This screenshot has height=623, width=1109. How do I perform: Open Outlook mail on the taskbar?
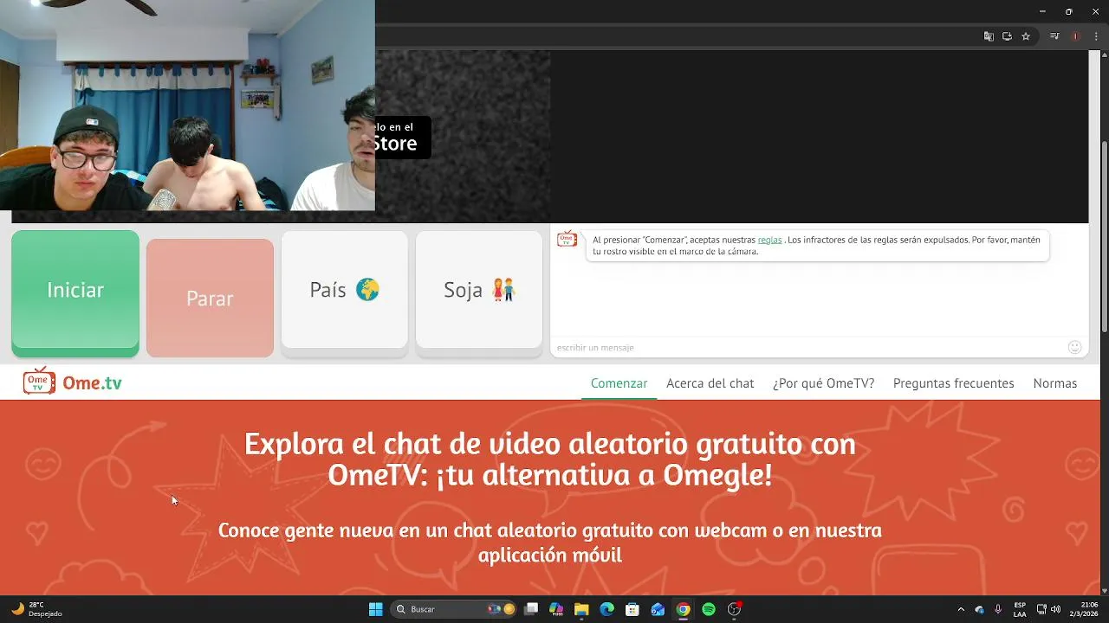click(x=658, y=609)
